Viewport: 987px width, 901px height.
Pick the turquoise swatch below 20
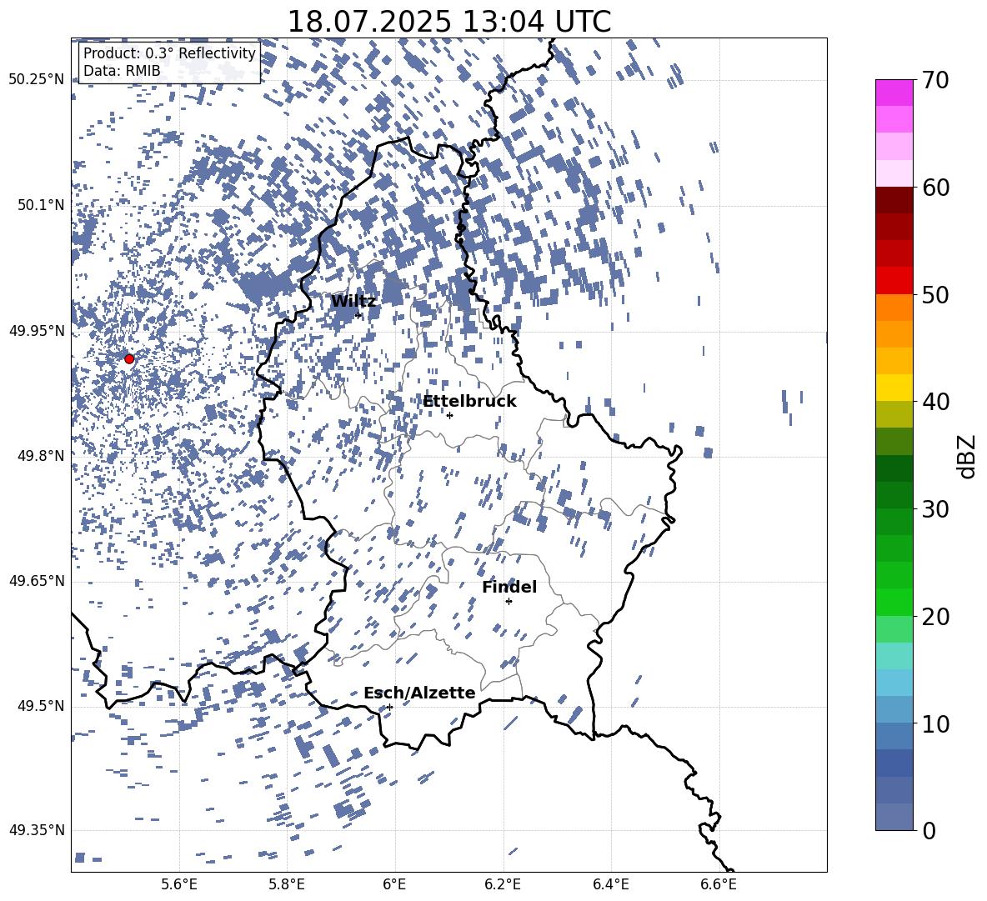[x=894, y=656]
